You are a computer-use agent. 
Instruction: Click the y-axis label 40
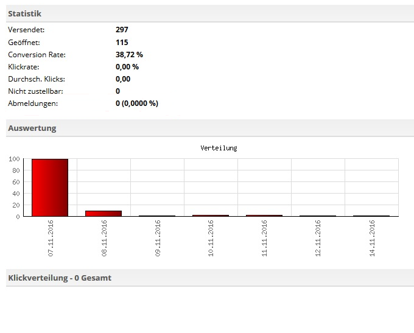16,194
